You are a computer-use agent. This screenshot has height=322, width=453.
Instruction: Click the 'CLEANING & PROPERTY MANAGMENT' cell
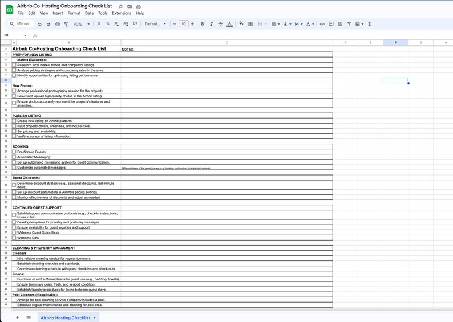point(66,248)
